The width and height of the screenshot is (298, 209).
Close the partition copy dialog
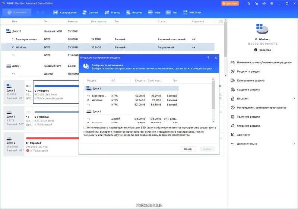216,58
